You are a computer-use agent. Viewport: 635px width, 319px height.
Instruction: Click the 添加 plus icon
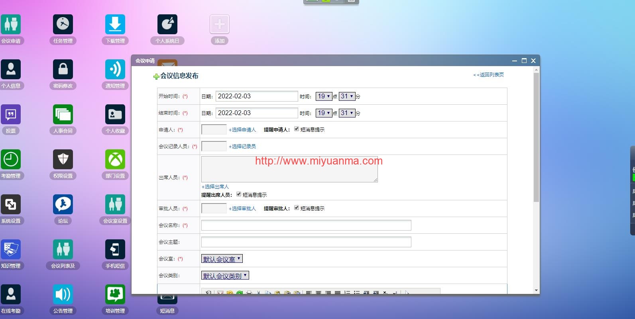[220, 24]
